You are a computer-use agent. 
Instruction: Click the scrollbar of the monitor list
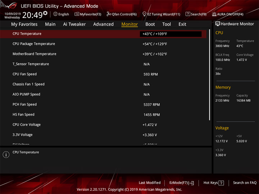210,75
